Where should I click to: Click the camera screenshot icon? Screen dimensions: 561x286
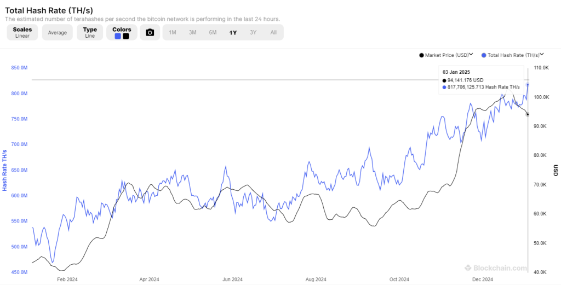150,32
